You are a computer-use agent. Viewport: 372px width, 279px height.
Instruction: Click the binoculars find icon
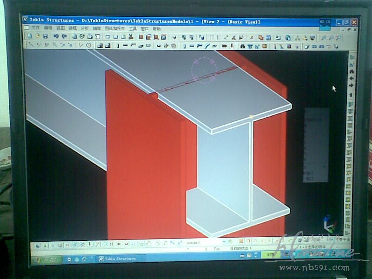click(x=242, y=46)
